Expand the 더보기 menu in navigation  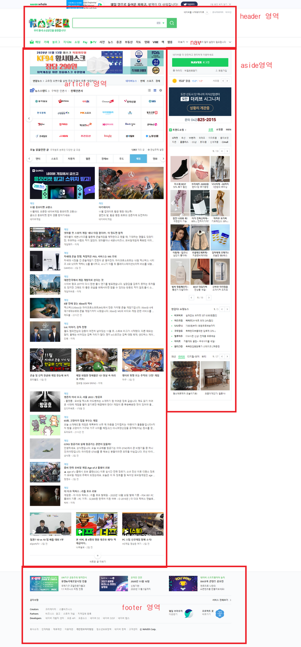point(183,42)
